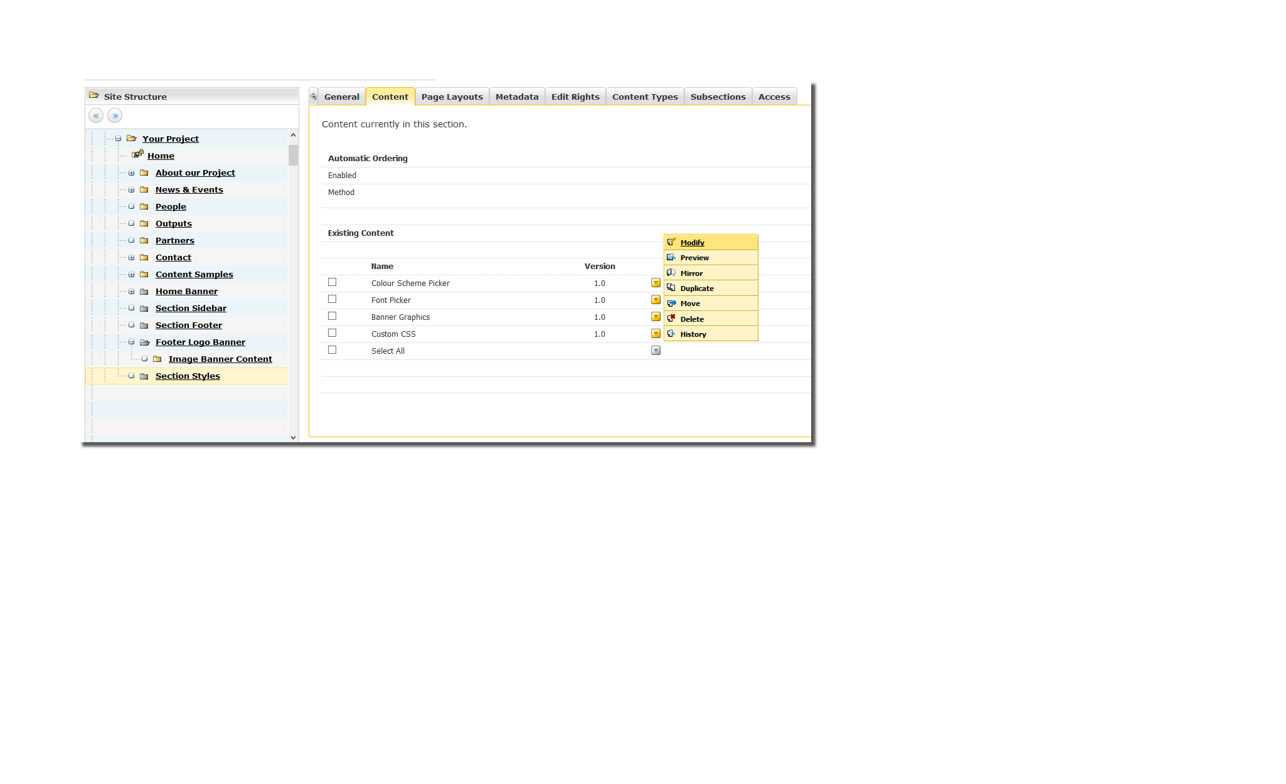
Task: Collapse the Footer Logo Banner tree node
Action: click(131, 342)
